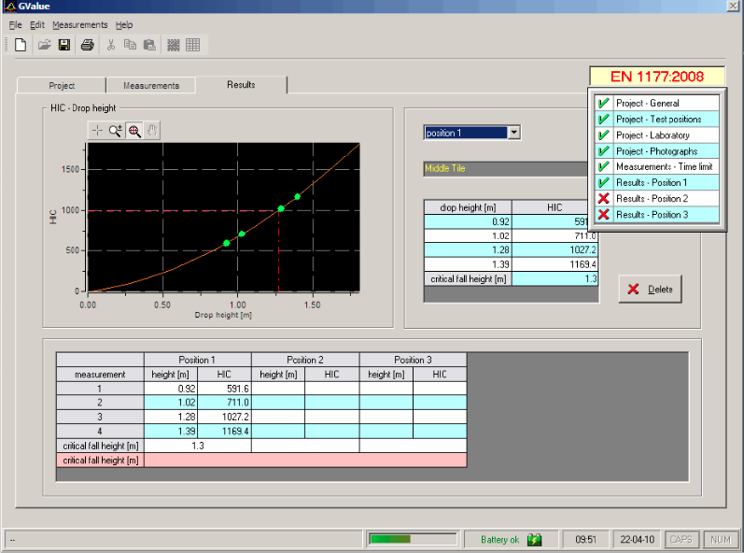This screenshot has height=553, width=744.
Task: Print the results with the printer icon
Action: 87,45
